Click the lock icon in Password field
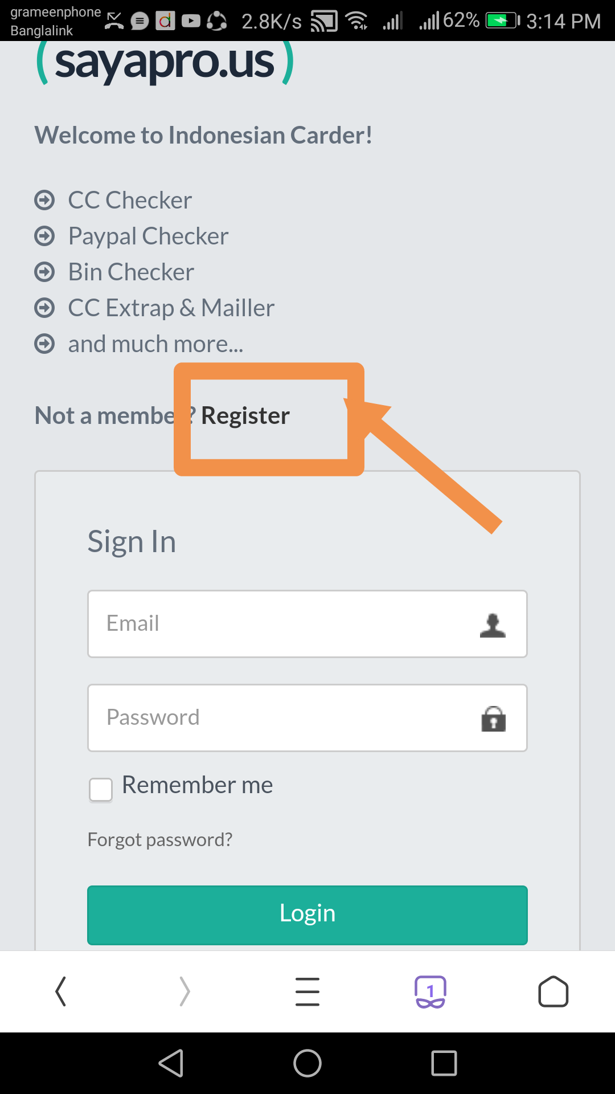 click(493, 719)
